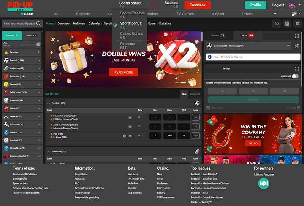
Task: Expand the Basketball sport category
Action: [39, 76]
